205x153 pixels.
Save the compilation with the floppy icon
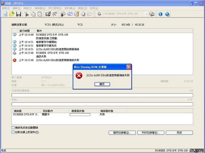coord(19,14)
